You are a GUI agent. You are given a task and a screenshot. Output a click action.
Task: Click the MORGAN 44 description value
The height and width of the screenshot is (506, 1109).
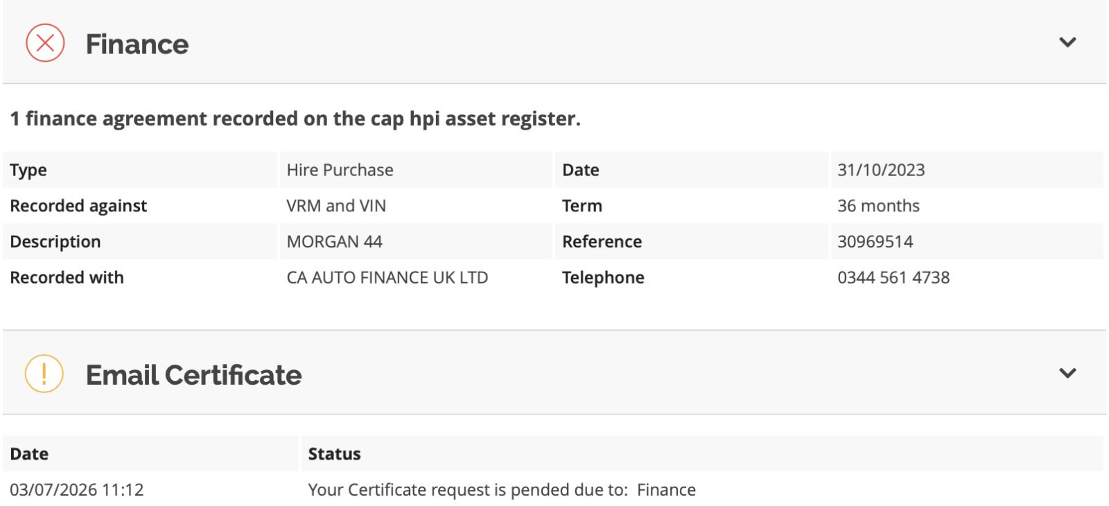pos(334,241)
